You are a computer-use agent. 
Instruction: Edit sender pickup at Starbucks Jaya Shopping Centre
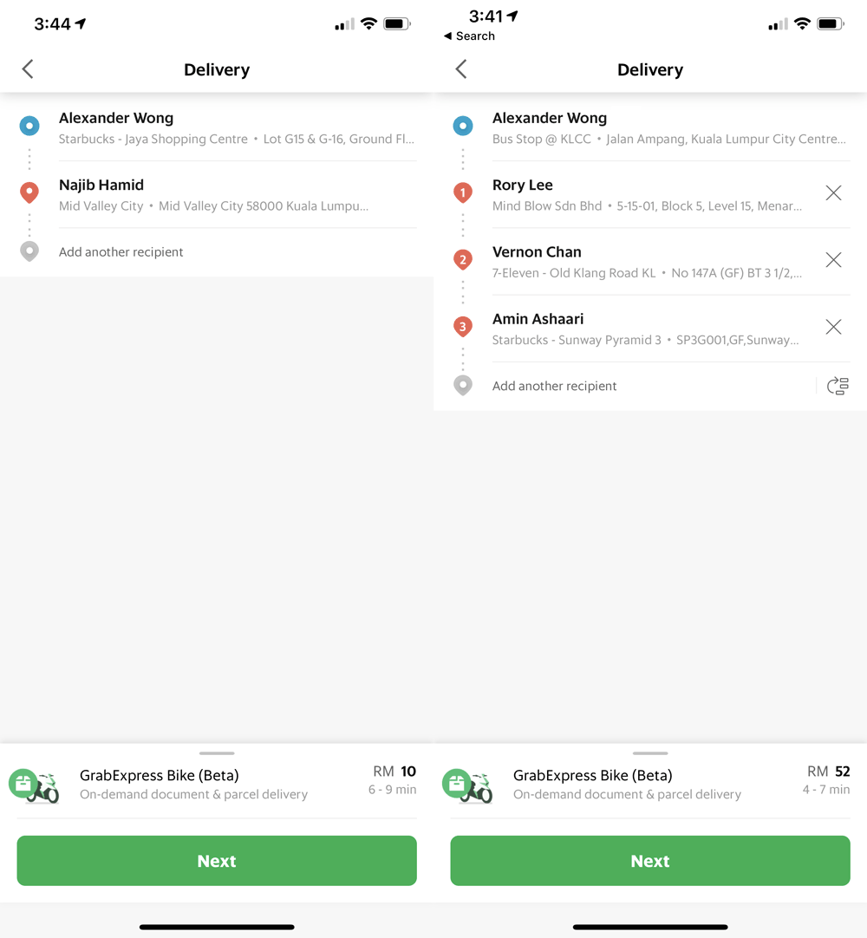[236, 128]
